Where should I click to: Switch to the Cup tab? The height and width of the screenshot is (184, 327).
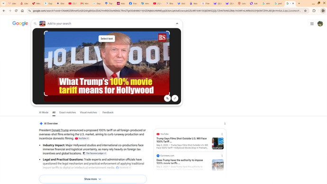tap(48, 3)
